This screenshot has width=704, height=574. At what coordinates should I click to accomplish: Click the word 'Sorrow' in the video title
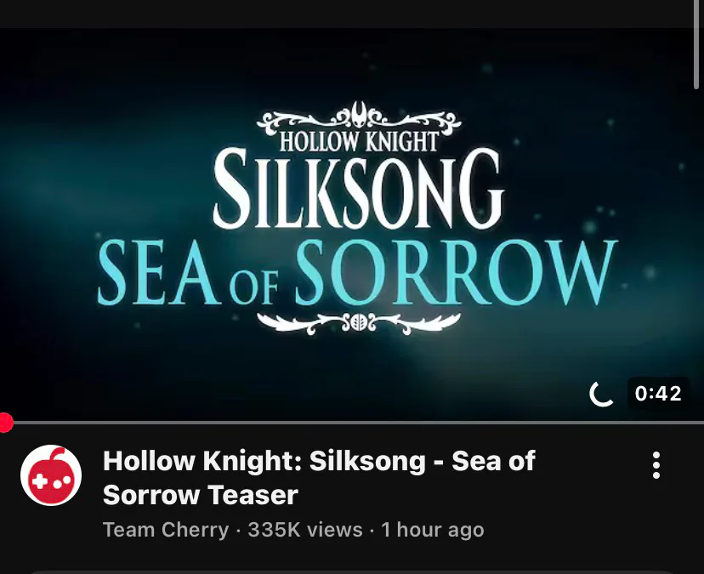150,495
